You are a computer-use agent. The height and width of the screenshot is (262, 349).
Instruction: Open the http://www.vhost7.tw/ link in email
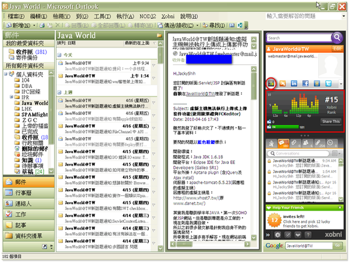[x=196, y=198]
